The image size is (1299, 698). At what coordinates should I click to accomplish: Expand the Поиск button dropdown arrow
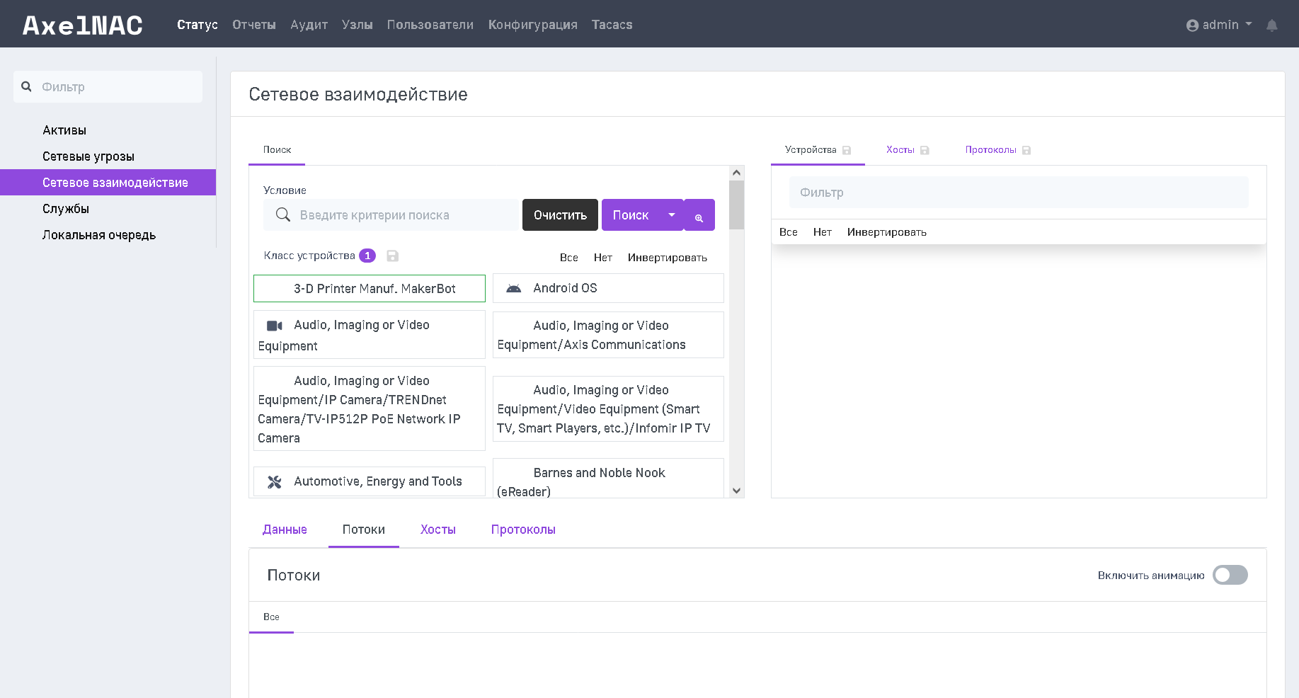coord(671,215)
